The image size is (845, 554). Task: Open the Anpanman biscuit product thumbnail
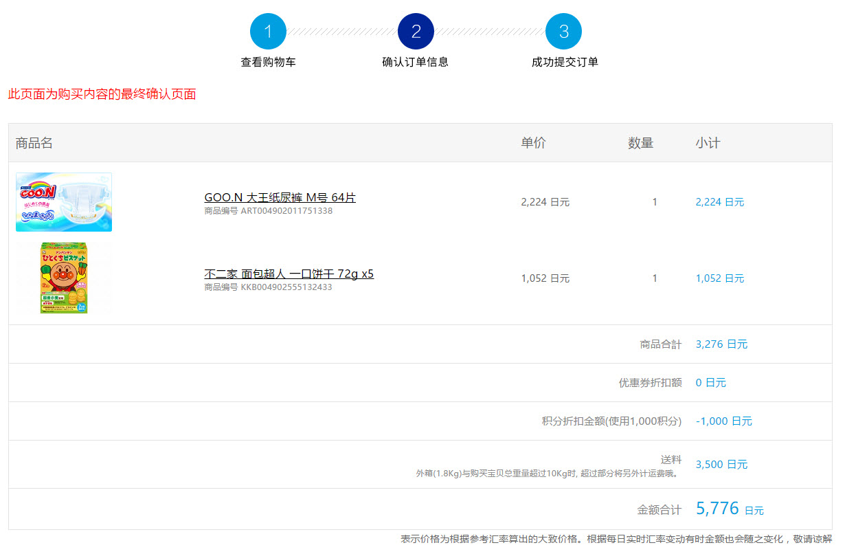(x=64, y=278)
